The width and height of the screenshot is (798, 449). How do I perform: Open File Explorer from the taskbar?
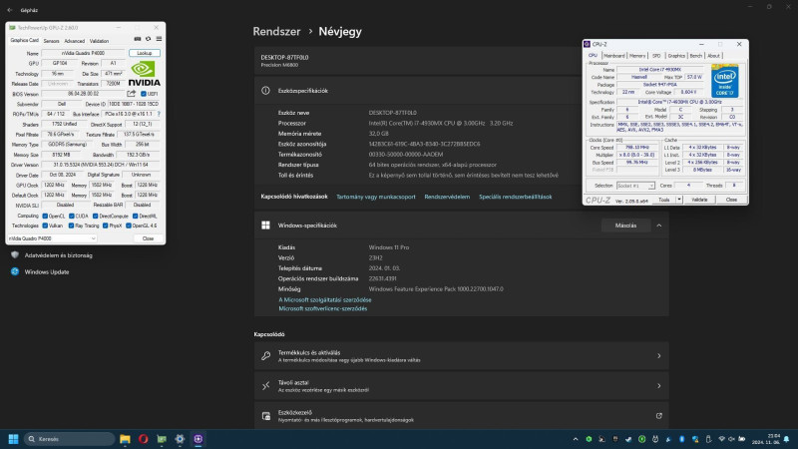point(125,439)
